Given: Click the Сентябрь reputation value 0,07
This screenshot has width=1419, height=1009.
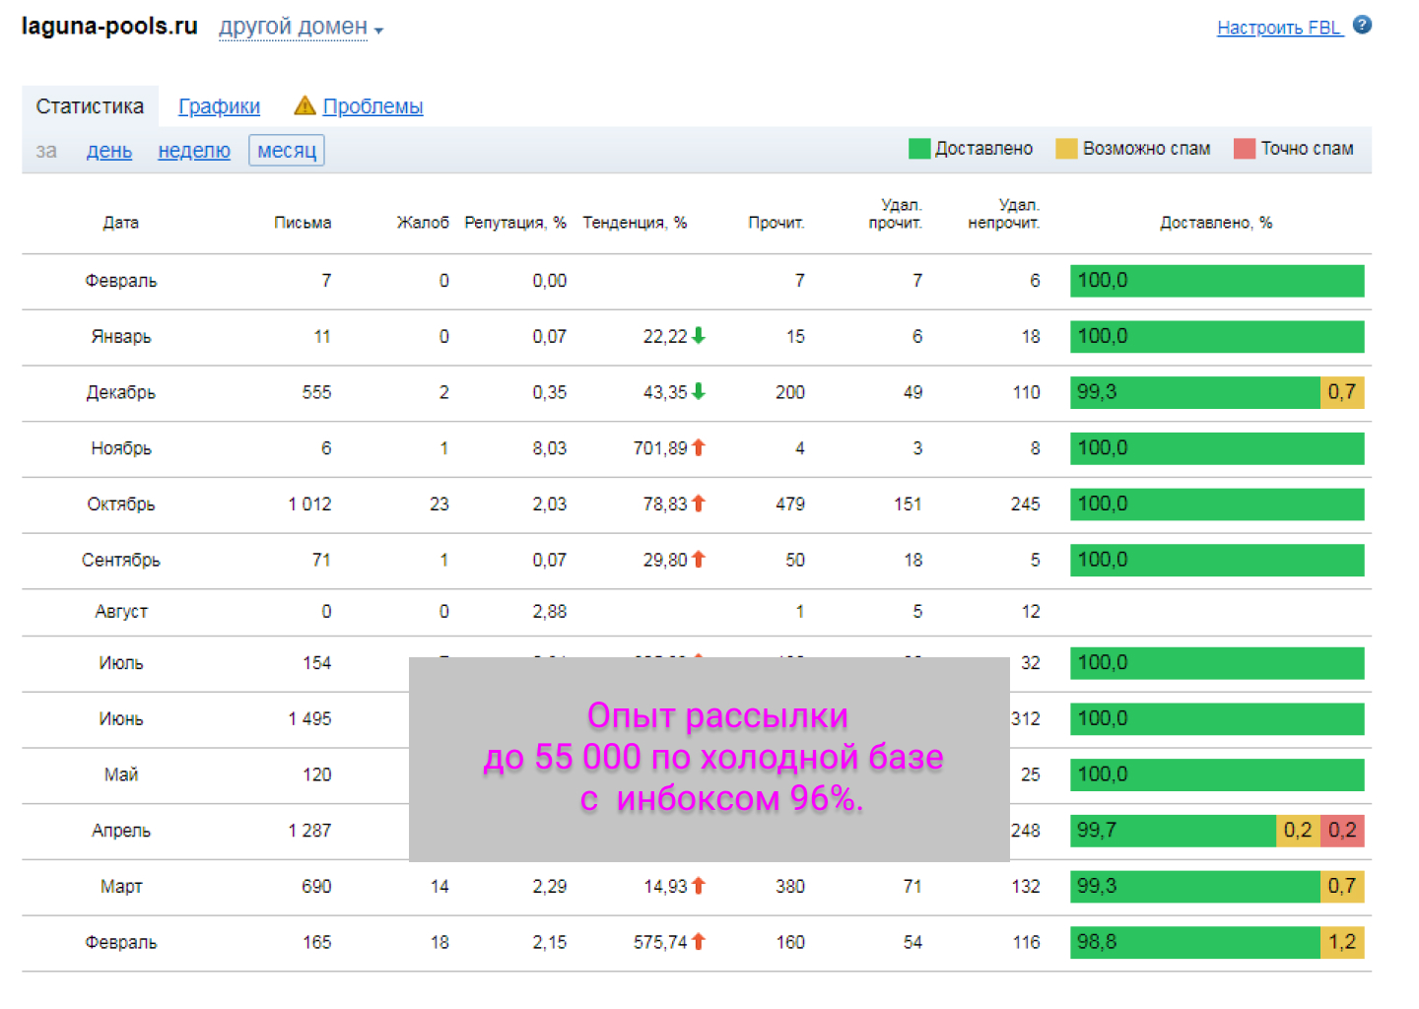Looking at the screenshot, I should tap(550, 560).
